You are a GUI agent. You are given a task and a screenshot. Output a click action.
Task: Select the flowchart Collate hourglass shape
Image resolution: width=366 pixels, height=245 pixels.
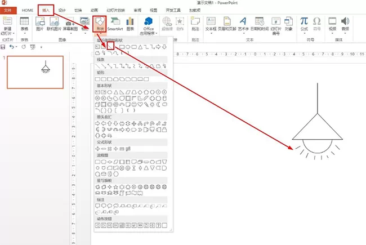click(x=134, y=168)
